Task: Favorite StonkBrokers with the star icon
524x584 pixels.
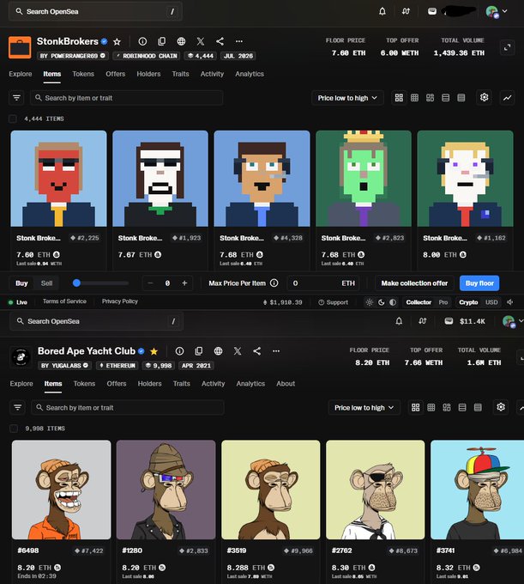Action: click(x=117, y=41)
